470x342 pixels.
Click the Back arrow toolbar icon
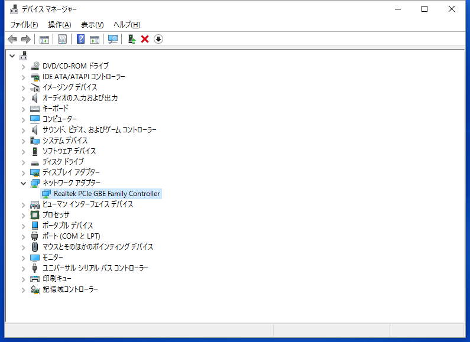pyautogui.click(x=12, y=39)
